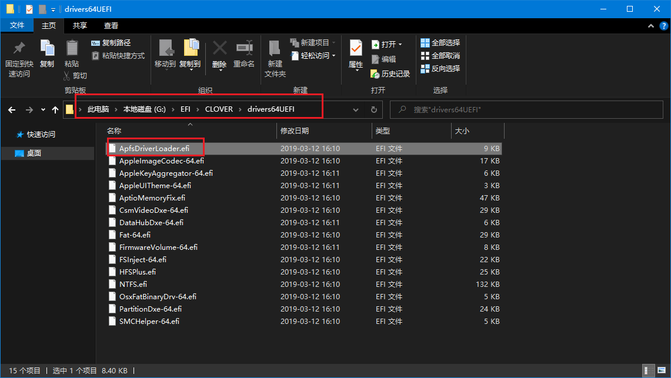
Task: Click 本地磁盘 (G:) breadcrumb
Action: tap(144, 109)
